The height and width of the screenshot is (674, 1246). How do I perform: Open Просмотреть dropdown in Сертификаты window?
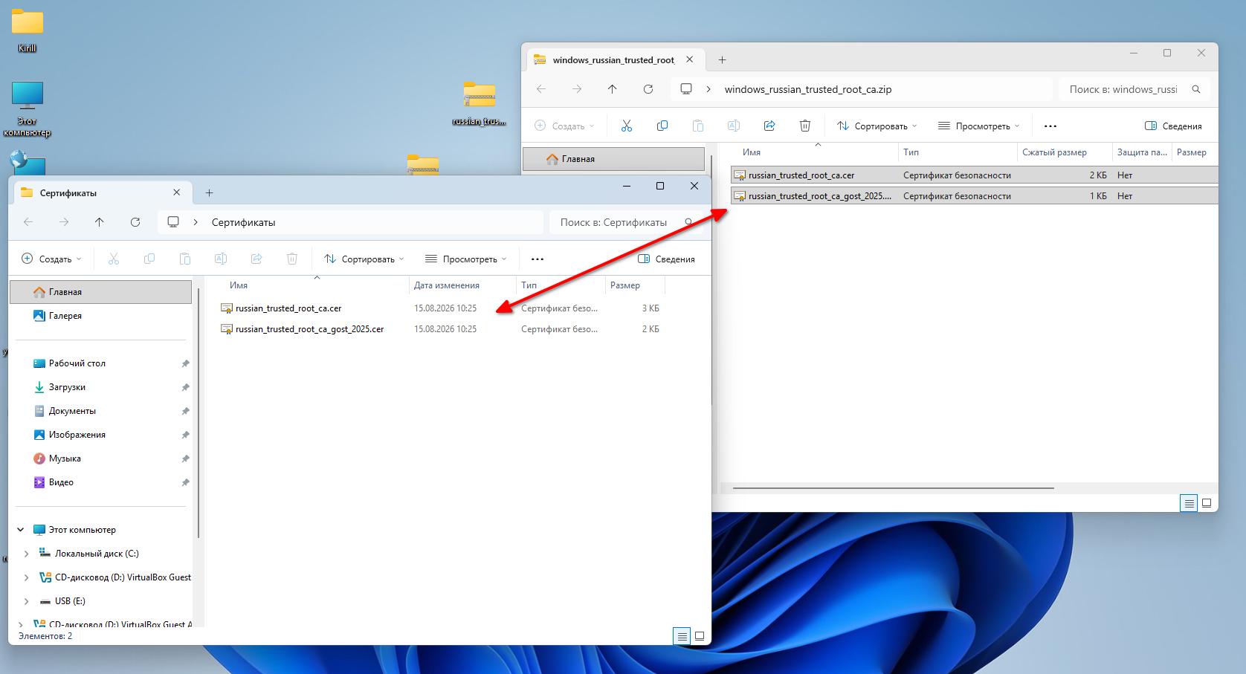point(466,259)
